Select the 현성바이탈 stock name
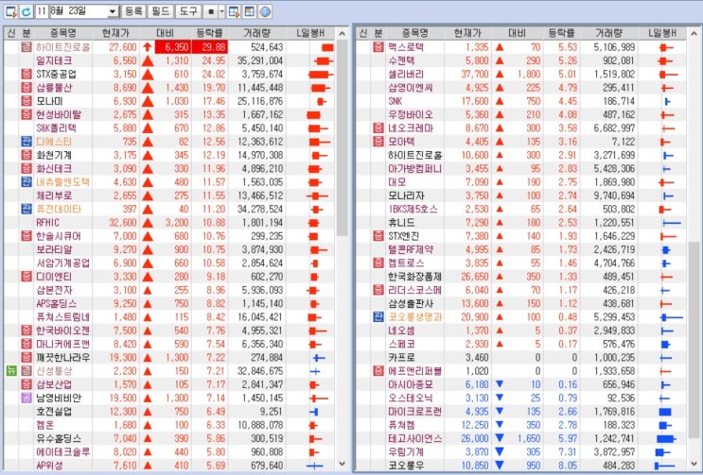Image resolution: width=703 pixels, height=475 pixels. pyautogui.click(x=59, y=114)
